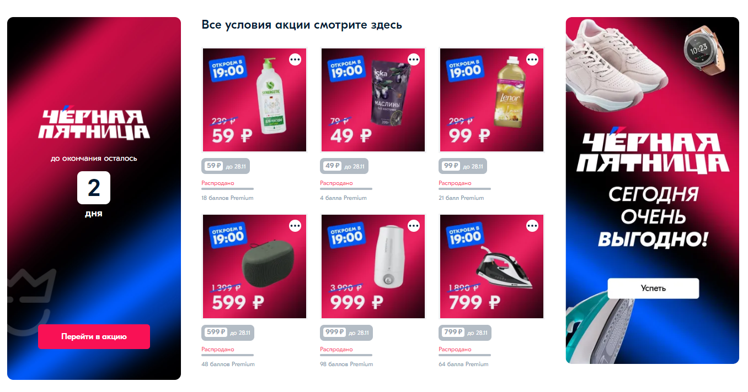Image resolution: width=748 pixels, height=392 pixels.
Task: Open the Iska olives product image
Action: [x=373, y=100]
